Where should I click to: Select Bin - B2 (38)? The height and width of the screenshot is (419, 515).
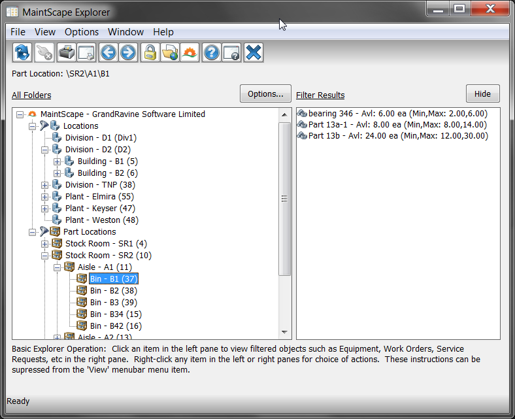pyautogui.click(x=113, y=290)
